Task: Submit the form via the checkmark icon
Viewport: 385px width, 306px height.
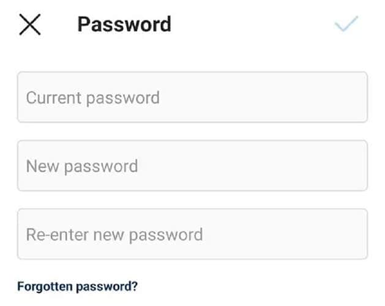Action: (x=346, y=24)
